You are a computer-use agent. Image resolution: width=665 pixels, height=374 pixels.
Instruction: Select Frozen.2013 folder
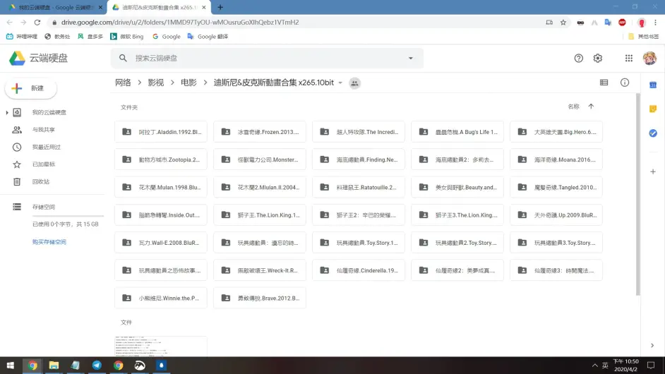(x=260, y=132)
